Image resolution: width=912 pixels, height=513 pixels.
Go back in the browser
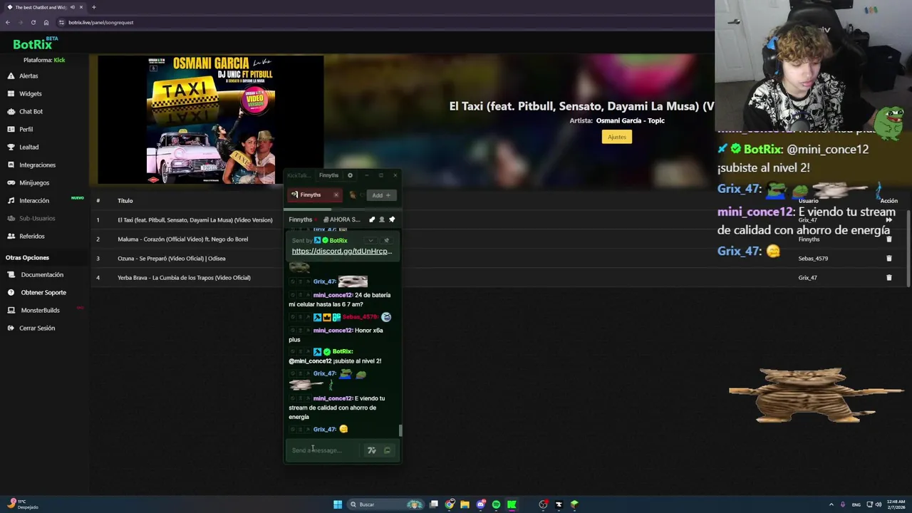click(7, 22)
